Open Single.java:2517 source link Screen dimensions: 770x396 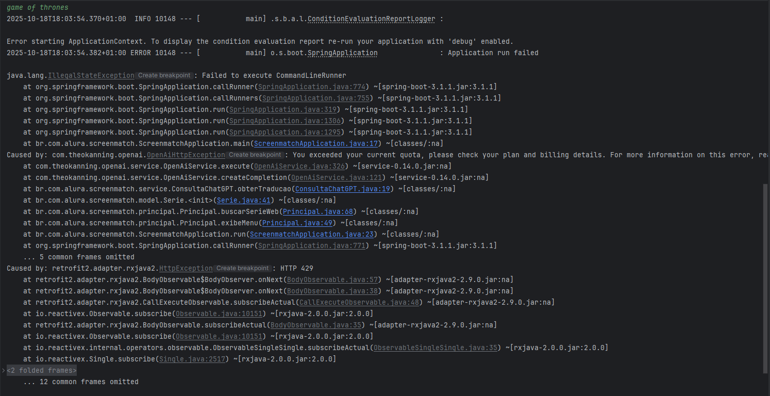click(192, 359)
